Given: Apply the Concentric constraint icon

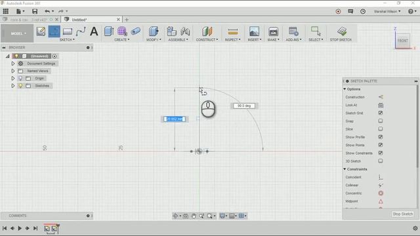Looking at the screenshot, I should (x=381, y=193).
